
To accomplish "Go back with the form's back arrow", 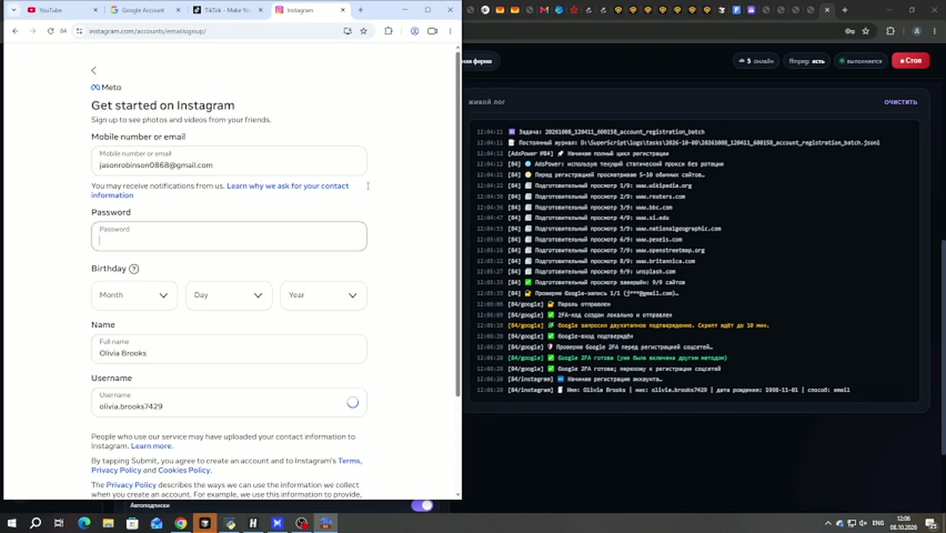I will pos(94,71).
